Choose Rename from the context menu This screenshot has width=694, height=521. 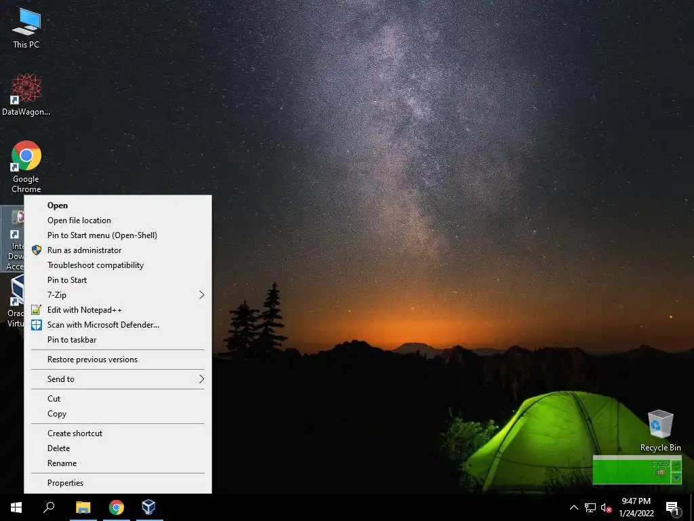tap(118, 463)
